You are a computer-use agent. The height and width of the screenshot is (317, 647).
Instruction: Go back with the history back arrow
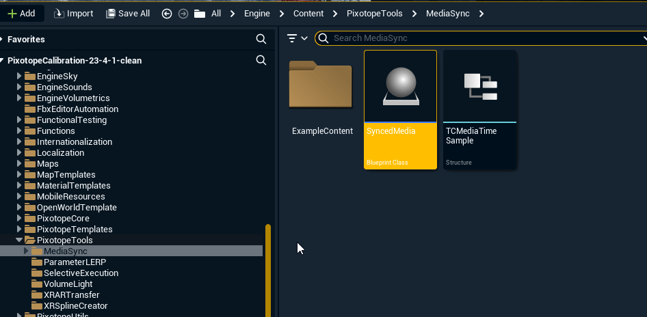167,14
